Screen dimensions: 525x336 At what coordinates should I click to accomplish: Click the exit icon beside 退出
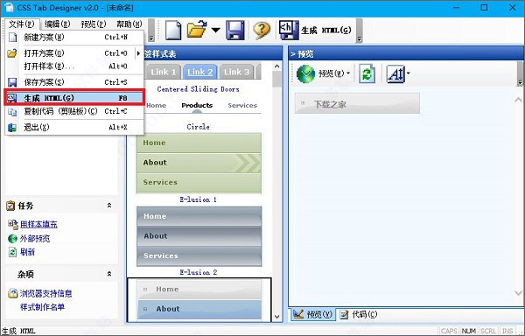[x=12, y=127]
